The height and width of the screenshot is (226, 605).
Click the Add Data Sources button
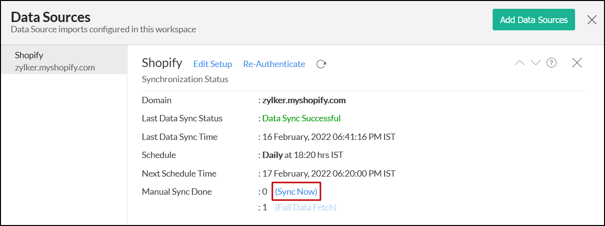pos(533,20)
